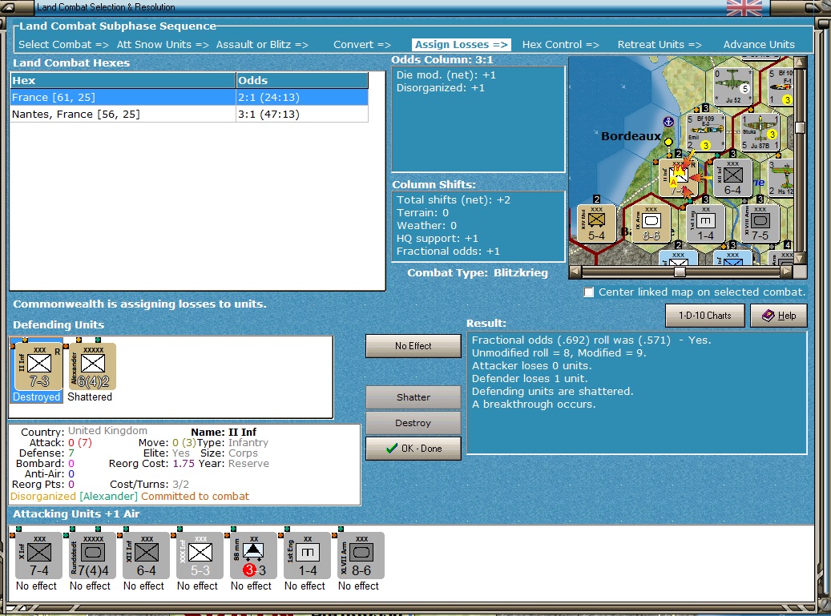This screenshot has width=831, height=616.
Task: Click the 1st Eng 1-4 engineer unit
Action: coord(307,556)
